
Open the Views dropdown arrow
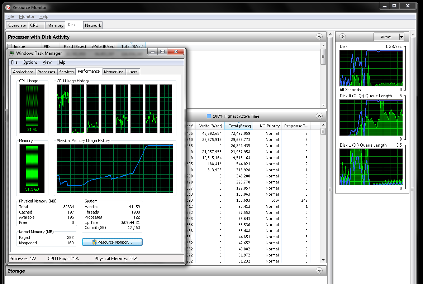pos(401,37)
